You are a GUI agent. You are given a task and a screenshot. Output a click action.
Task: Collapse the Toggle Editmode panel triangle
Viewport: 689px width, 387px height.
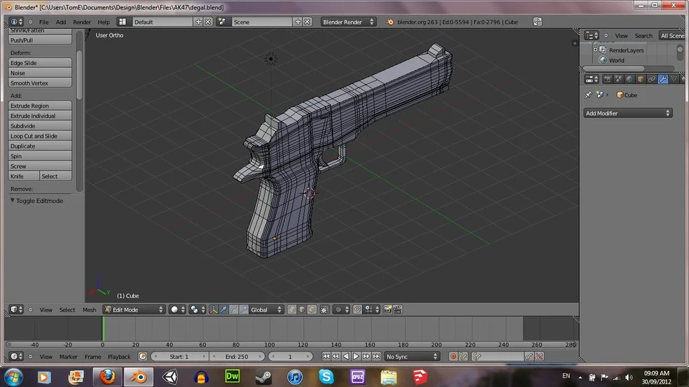coord(12,200)
